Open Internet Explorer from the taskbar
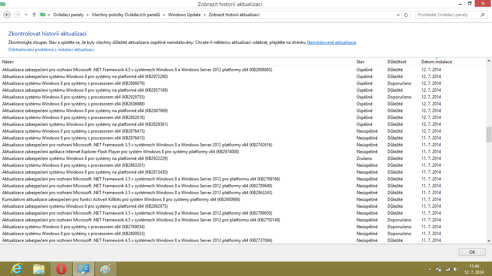This screenshot has width=492, height=276. tap(17, 269)
